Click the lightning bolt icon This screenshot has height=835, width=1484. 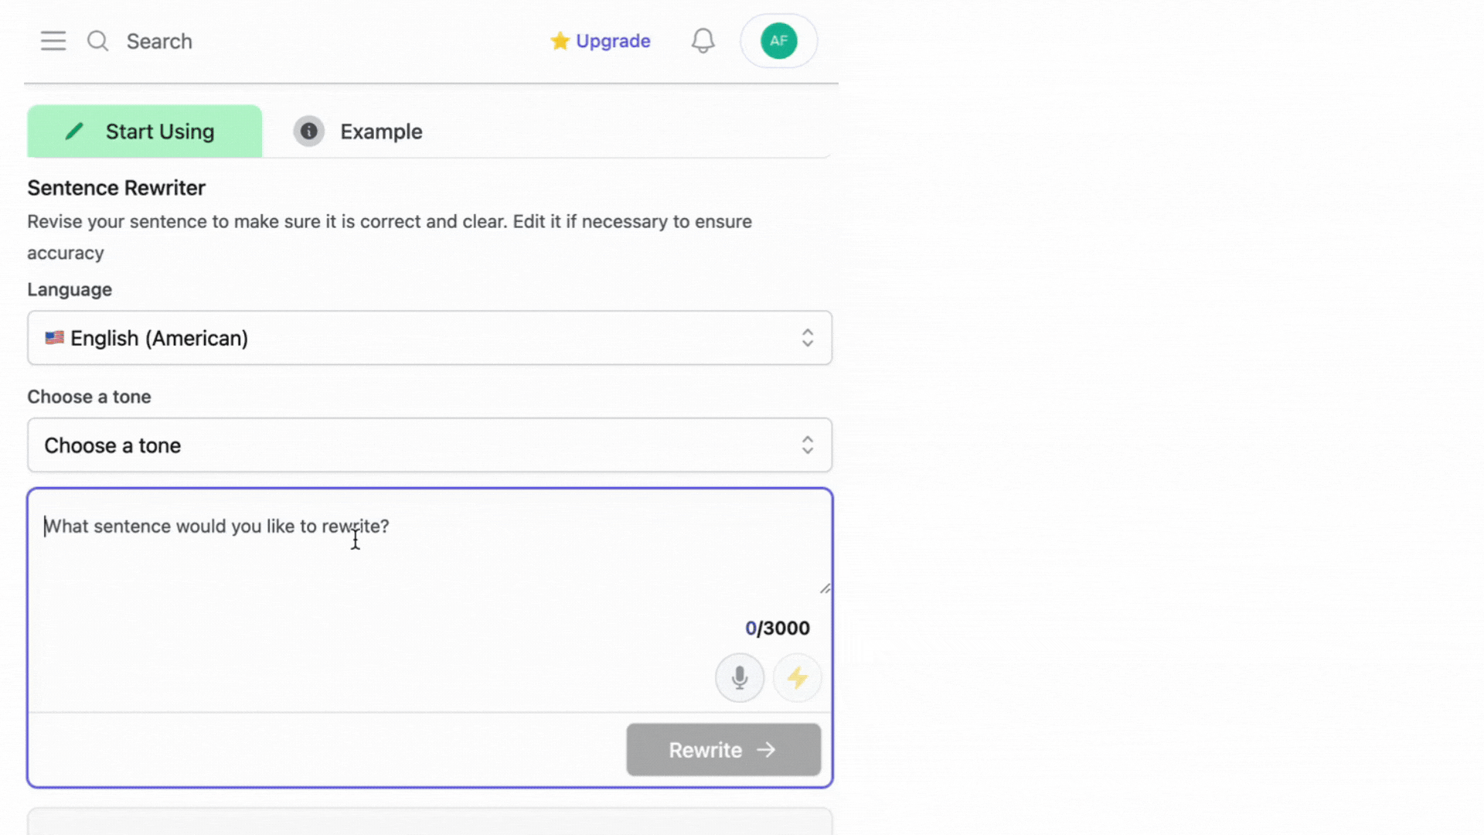(797, 678)
